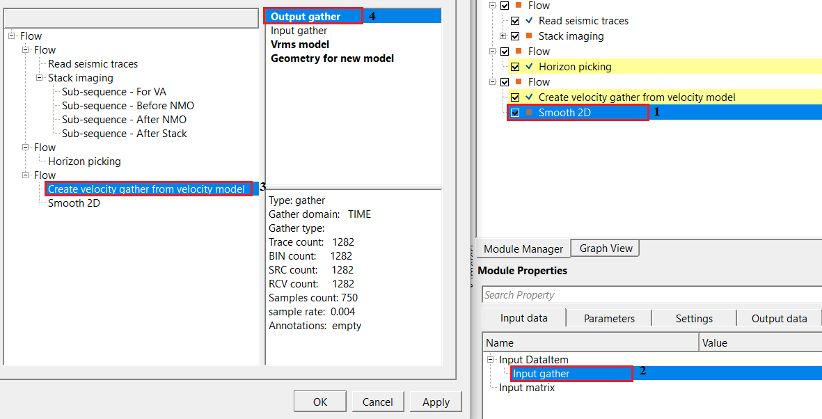Collapse Flow node above Create velocity gather in dialog tree

tap(25, 175)
